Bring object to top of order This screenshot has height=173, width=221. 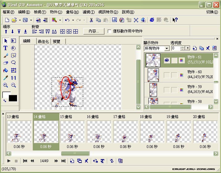(19, 32)
